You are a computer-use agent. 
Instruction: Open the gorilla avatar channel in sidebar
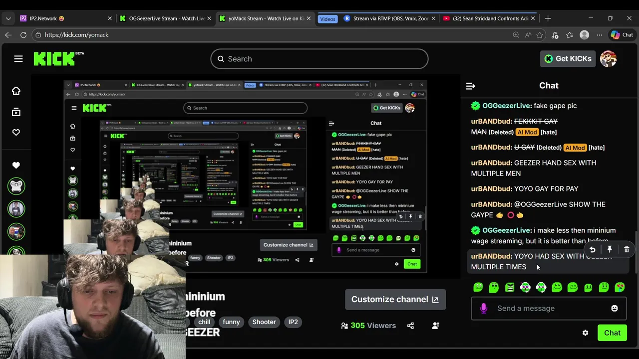click(x=16, y=186)
